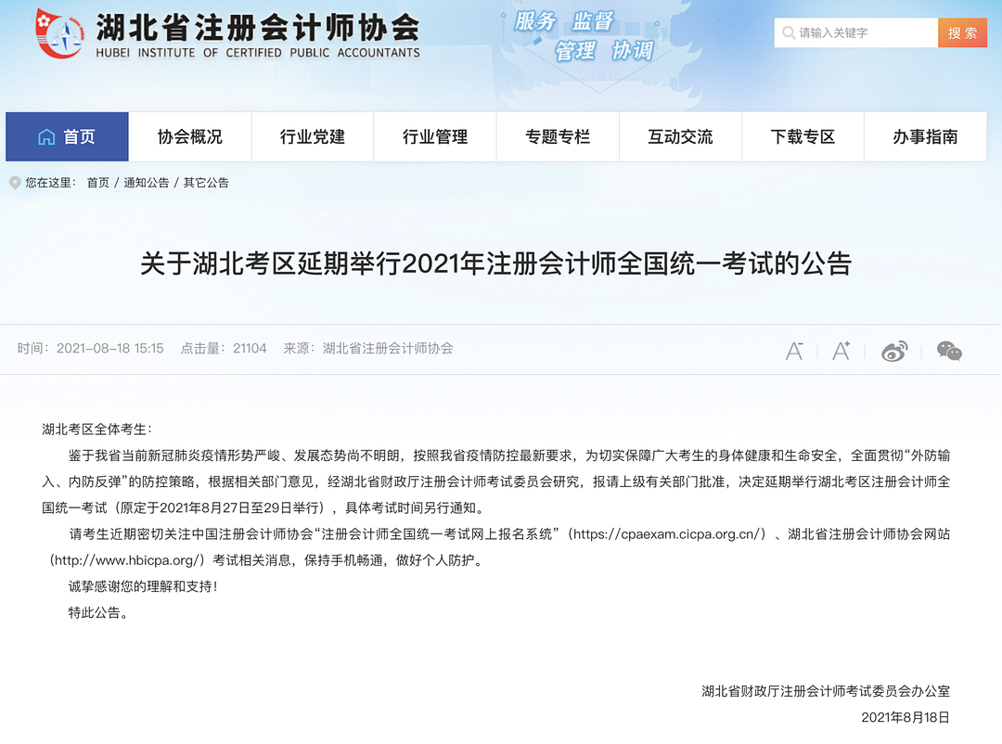Click the English name HUBEI INSTITUTE OF CERTIFIED PUBLIC ACCOUNTANTS
The width and height of the screenshot is (1002, 744).
[258, 53]
